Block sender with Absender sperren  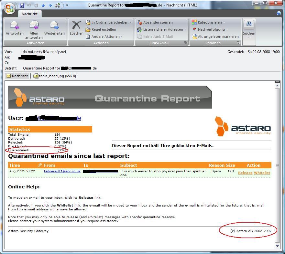(x=155, y=22)
